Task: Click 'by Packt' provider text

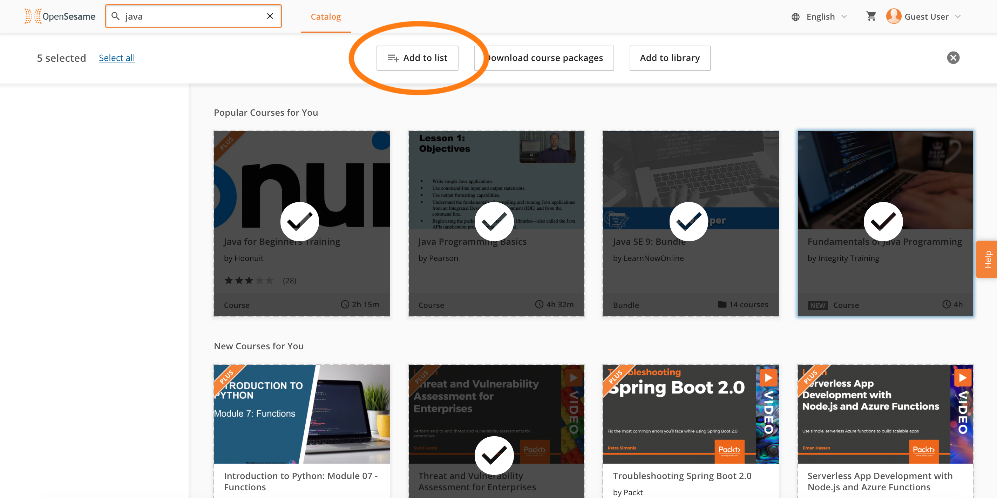Action: coord(628,493)
